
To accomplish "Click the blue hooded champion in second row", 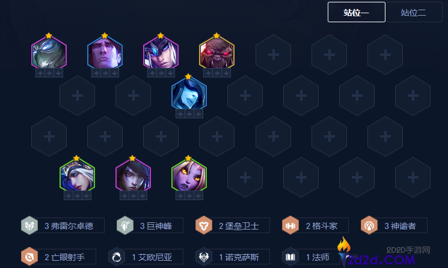I will point(189,94).
